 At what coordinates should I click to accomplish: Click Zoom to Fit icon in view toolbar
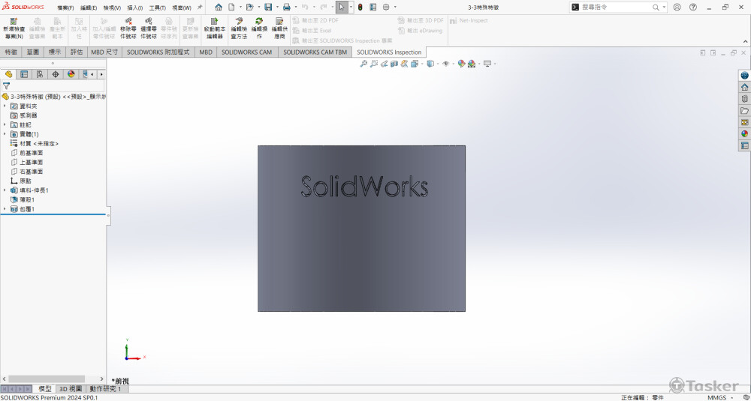pyautogui.click(x=364, y=64)
